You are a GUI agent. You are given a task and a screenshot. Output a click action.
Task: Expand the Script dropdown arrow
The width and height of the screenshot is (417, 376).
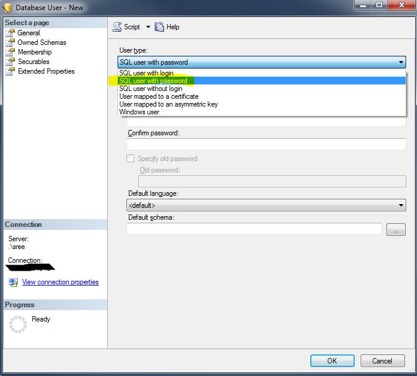click(x=149, y=27)
